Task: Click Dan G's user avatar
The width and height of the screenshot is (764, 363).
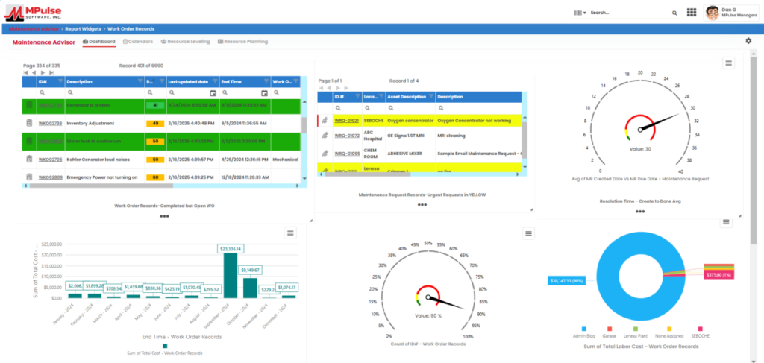Action: coord(713,13)
